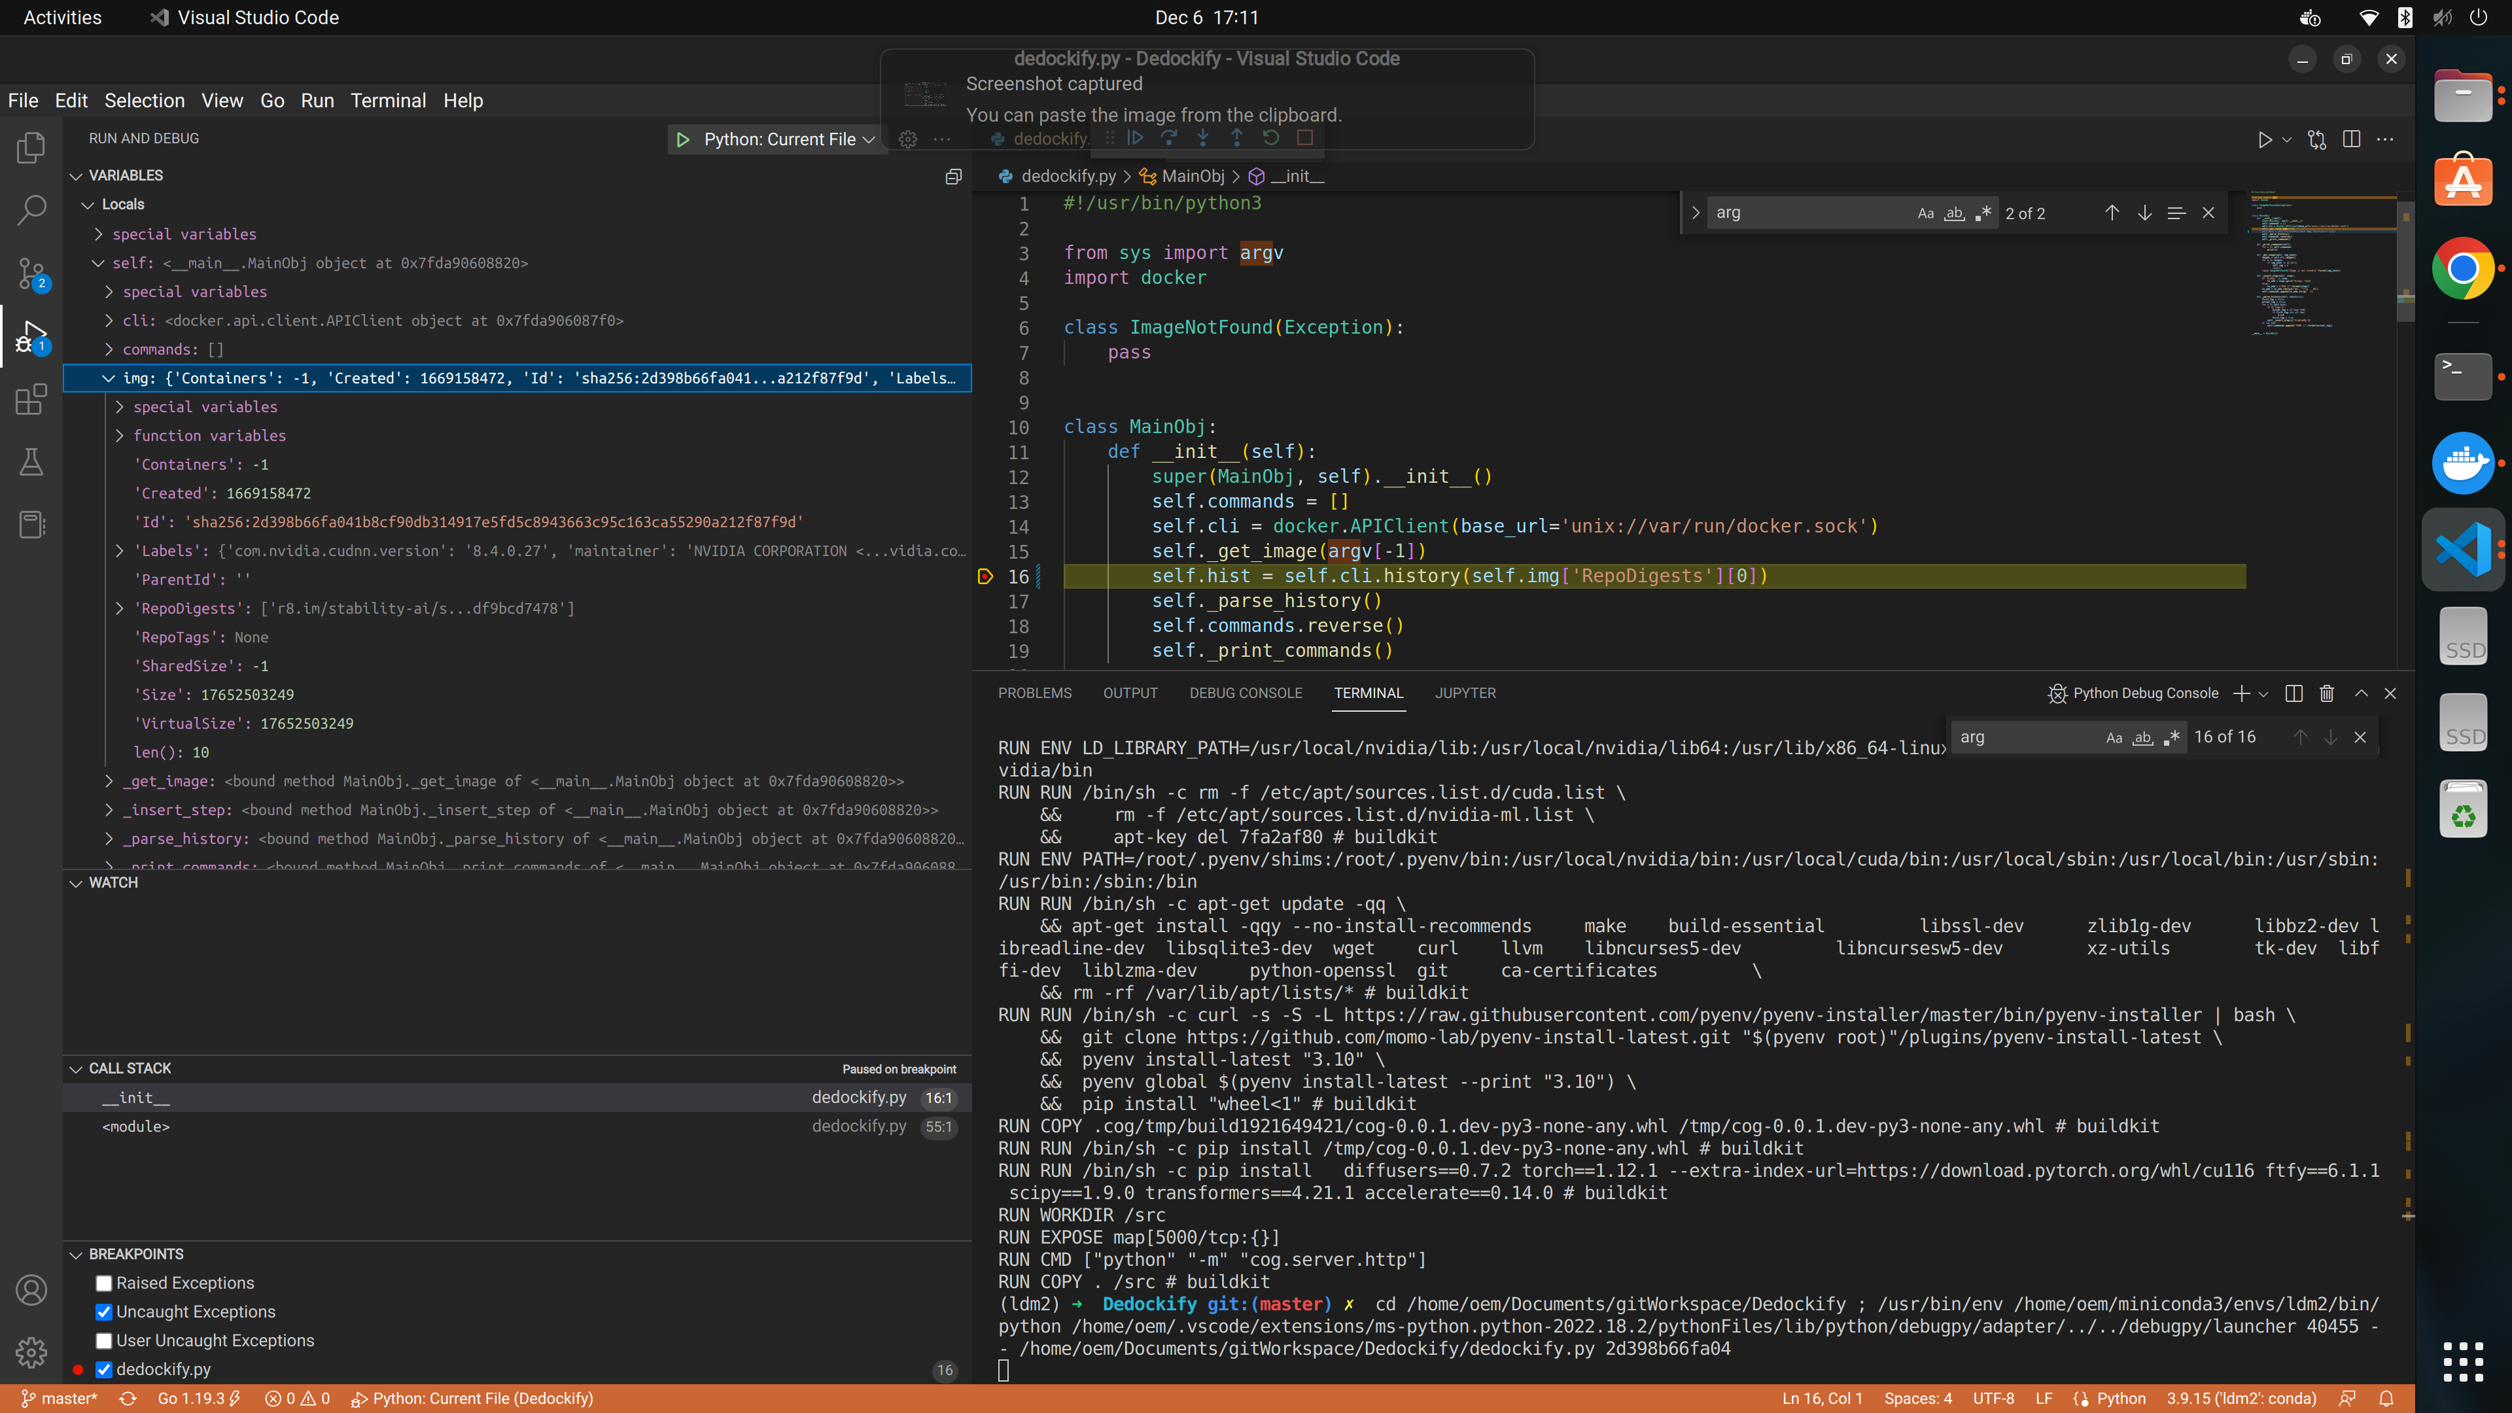This screenshot has width=2512, height=1413.
Task: Collapse the Locals variables section
Action: coord(89,204)
